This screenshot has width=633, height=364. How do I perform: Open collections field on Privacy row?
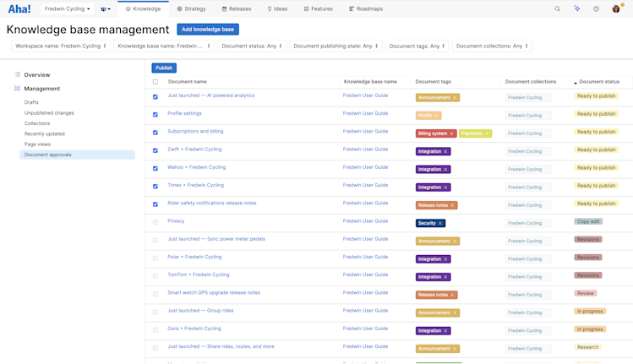click(x=528, y=223)
